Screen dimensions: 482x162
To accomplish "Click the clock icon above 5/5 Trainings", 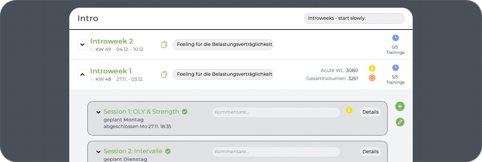I will pos(395,68).
